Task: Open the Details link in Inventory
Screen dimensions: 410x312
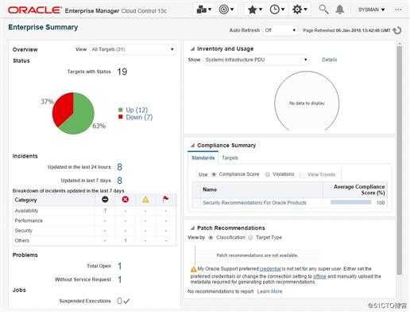Action: point(329,60)
